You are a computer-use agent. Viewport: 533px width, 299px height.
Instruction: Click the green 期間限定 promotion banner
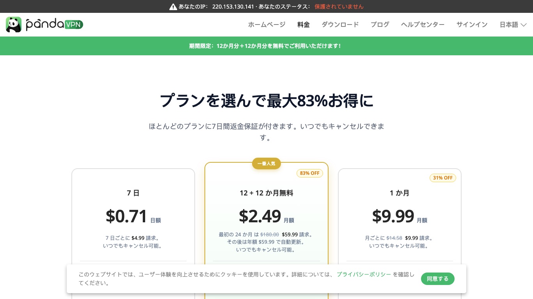point(266,46)
